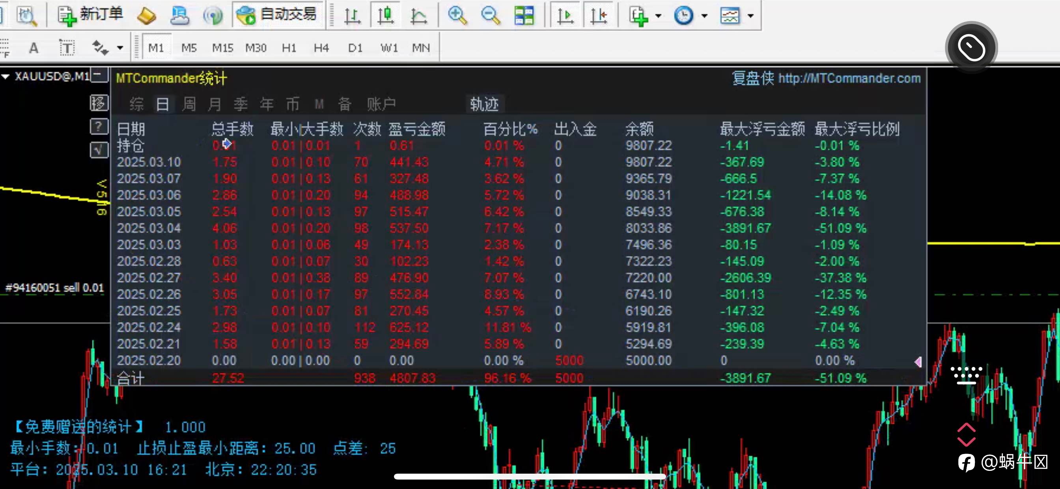Click the up chevron overlay arrow
The image size is (1060, 489).
pos(966,428)
